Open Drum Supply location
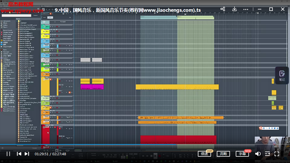This screenshot has width=290, height=163. point(7,36)
